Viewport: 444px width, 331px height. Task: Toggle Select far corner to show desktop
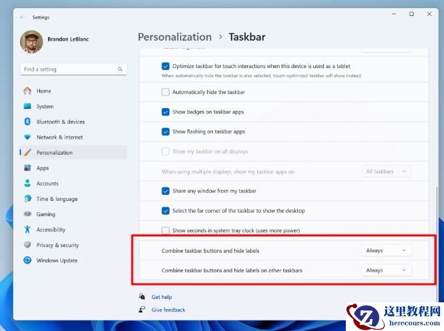tap(166, 211)
